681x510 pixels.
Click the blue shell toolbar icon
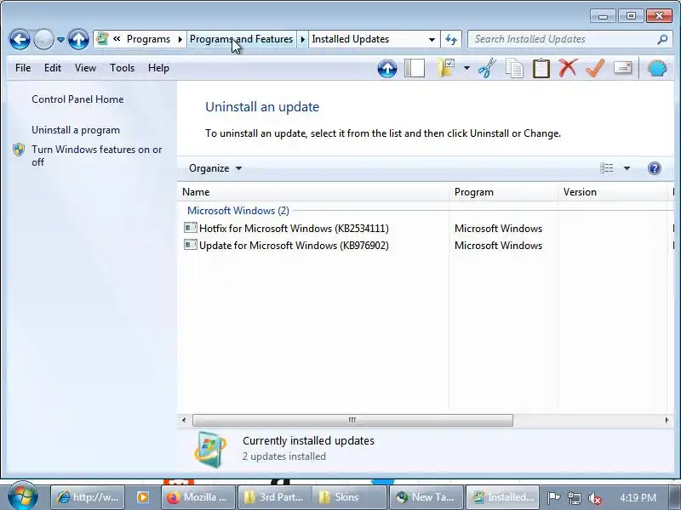[x=656, y=68]
